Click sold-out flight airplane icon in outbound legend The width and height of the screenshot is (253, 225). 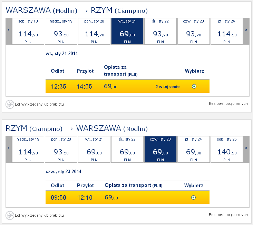10,104
